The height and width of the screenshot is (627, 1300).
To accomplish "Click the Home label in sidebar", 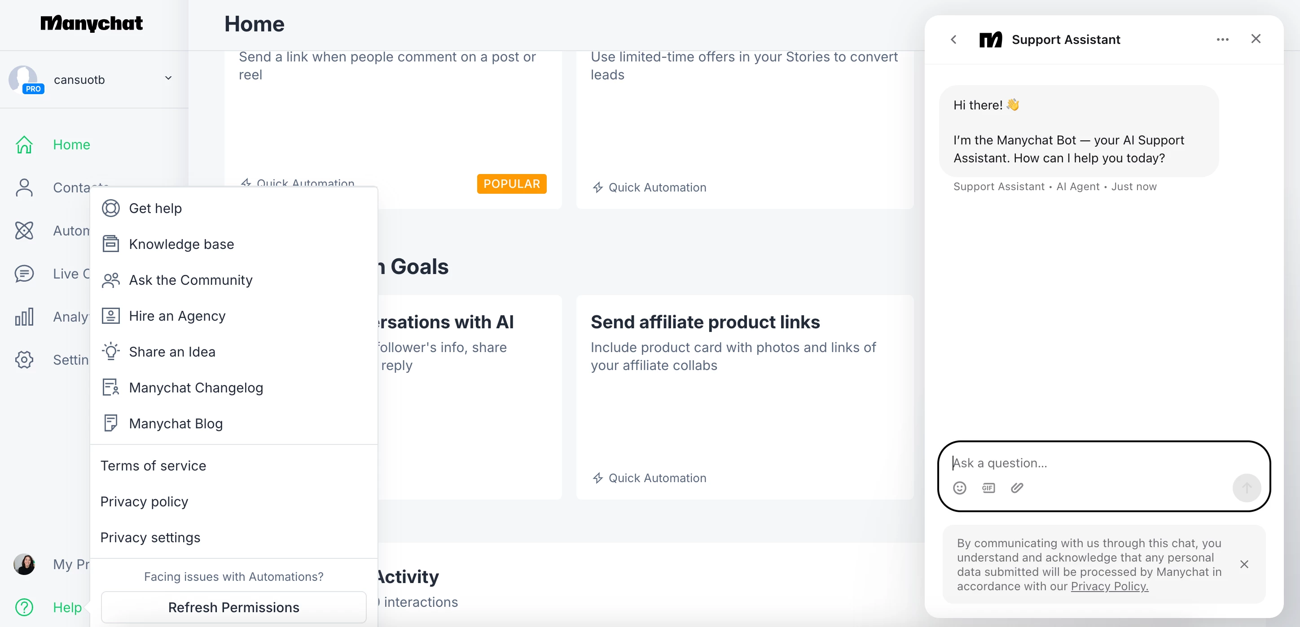I will 72,145.
